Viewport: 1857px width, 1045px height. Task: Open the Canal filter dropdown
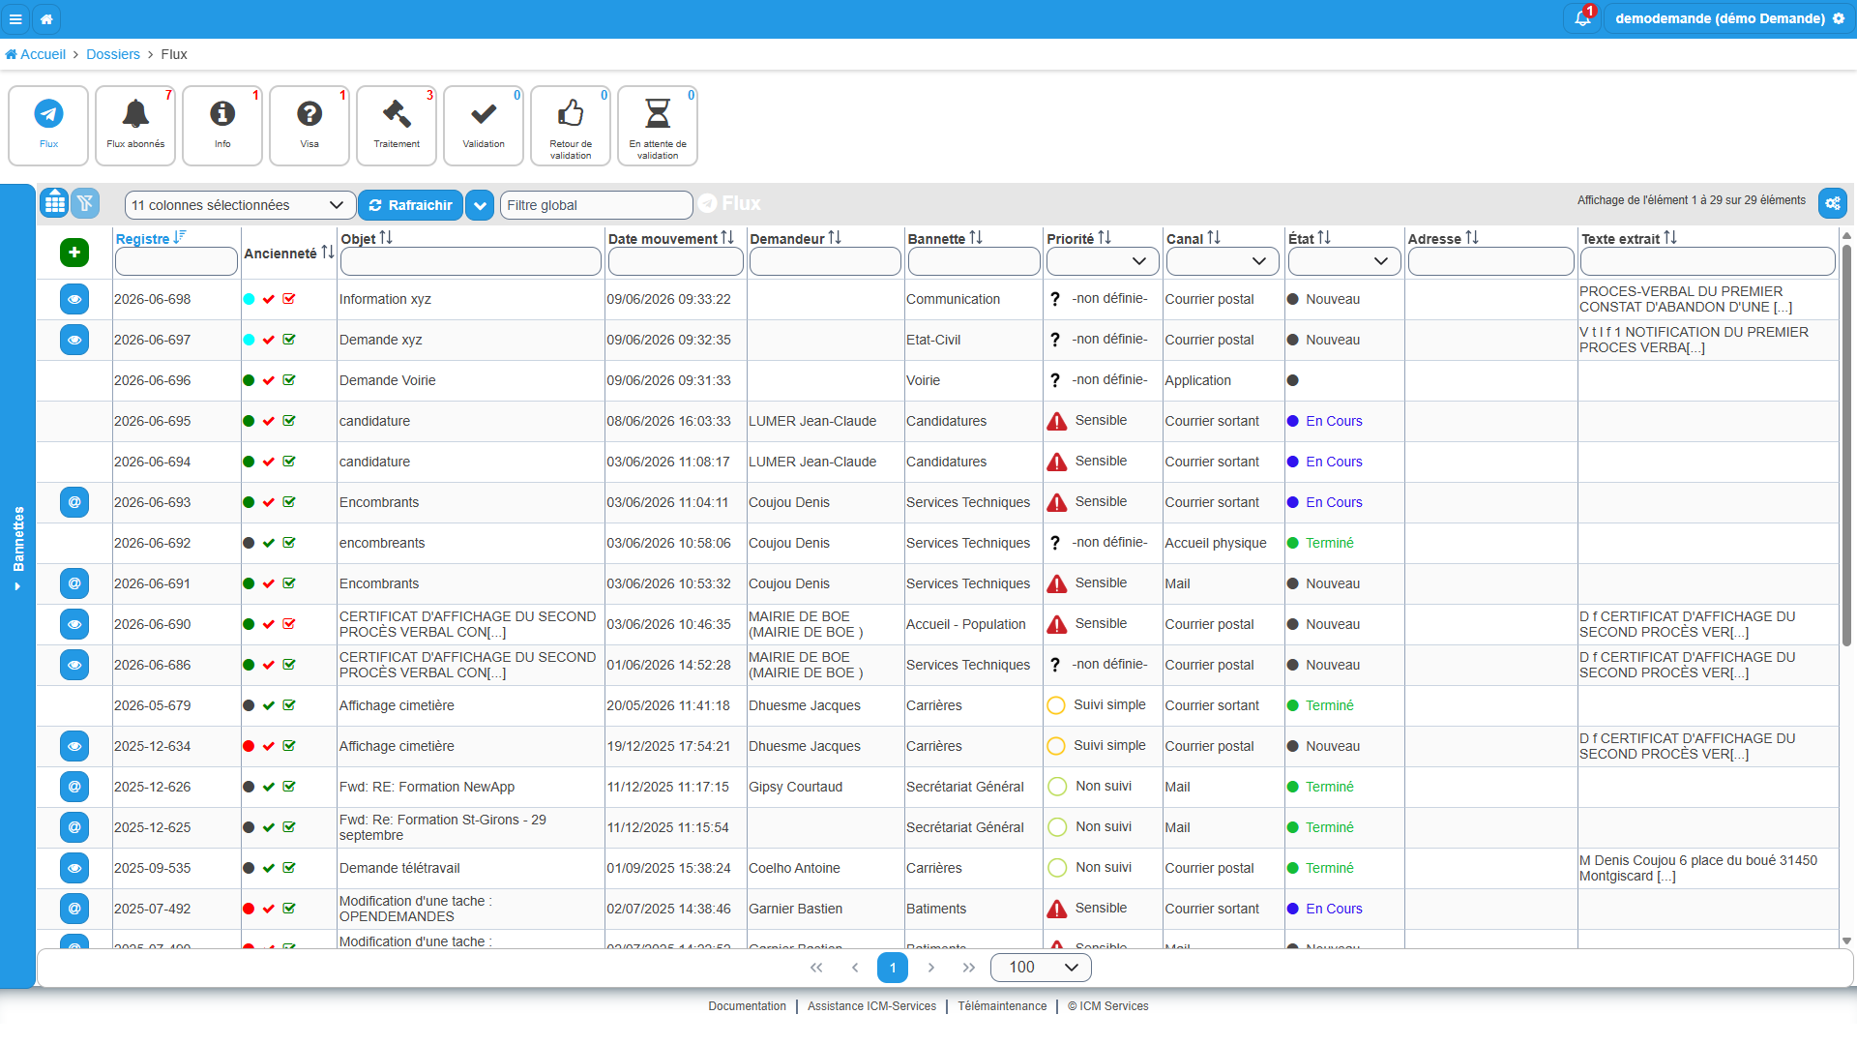1223,261
